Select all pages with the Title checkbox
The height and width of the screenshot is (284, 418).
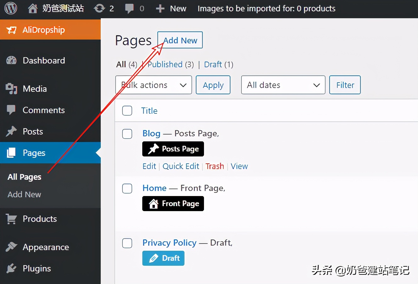[x=127, y=111]
